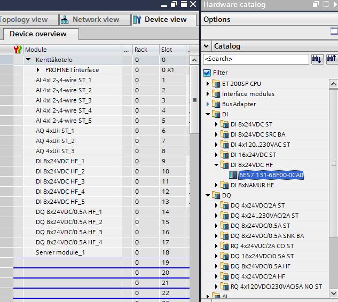The height and width of the screenshot is (302, 338).
Task: Click catalog tree scrollbar up arrow
Action: [334, 84]
